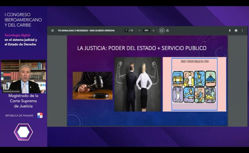Click the REPÚBLICA DE PANAMÁ text
Screen dimensions: 249x153
click(x=19, y=116)
